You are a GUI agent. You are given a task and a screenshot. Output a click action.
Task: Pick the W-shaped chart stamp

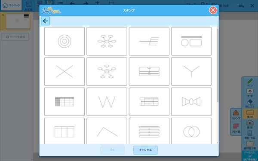tap(107, 102)
